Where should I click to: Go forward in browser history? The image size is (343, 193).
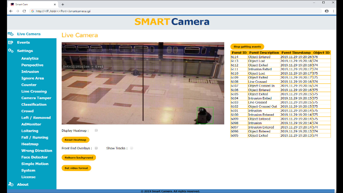(18, 11)
